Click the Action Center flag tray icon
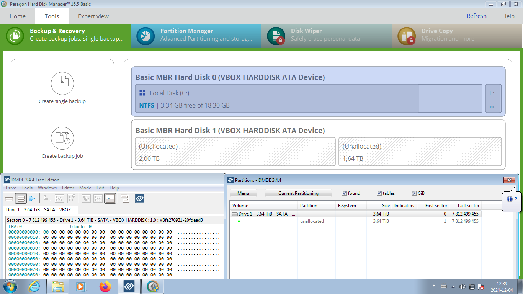The height and width of the screenshot is (294, 523). pyautogui.click(x=481, y=286)
